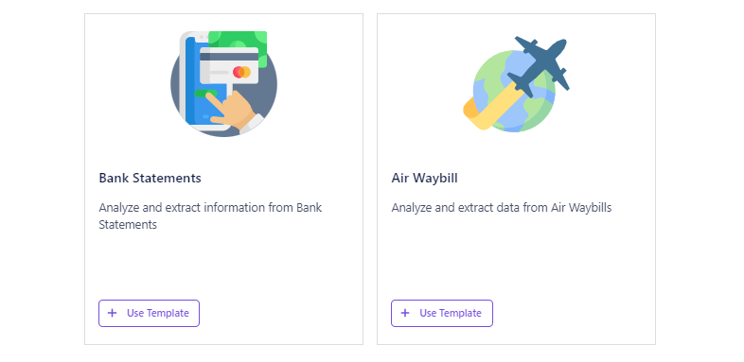Image resolution: width=744 pixels, height=362 pixels.
Task: Use Template for Air Waybill
Action: point(442,313)
